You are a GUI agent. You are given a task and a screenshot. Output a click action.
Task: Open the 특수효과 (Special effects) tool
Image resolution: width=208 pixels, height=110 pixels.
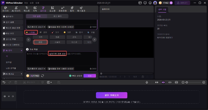pyautogui.click(x=81, y=9)
